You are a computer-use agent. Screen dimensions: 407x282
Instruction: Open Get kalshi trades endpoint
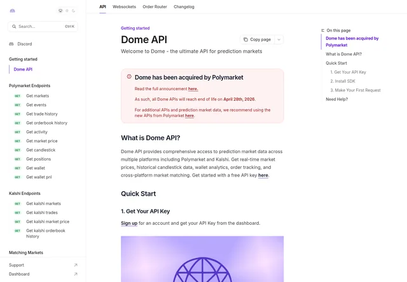(42, 213)
